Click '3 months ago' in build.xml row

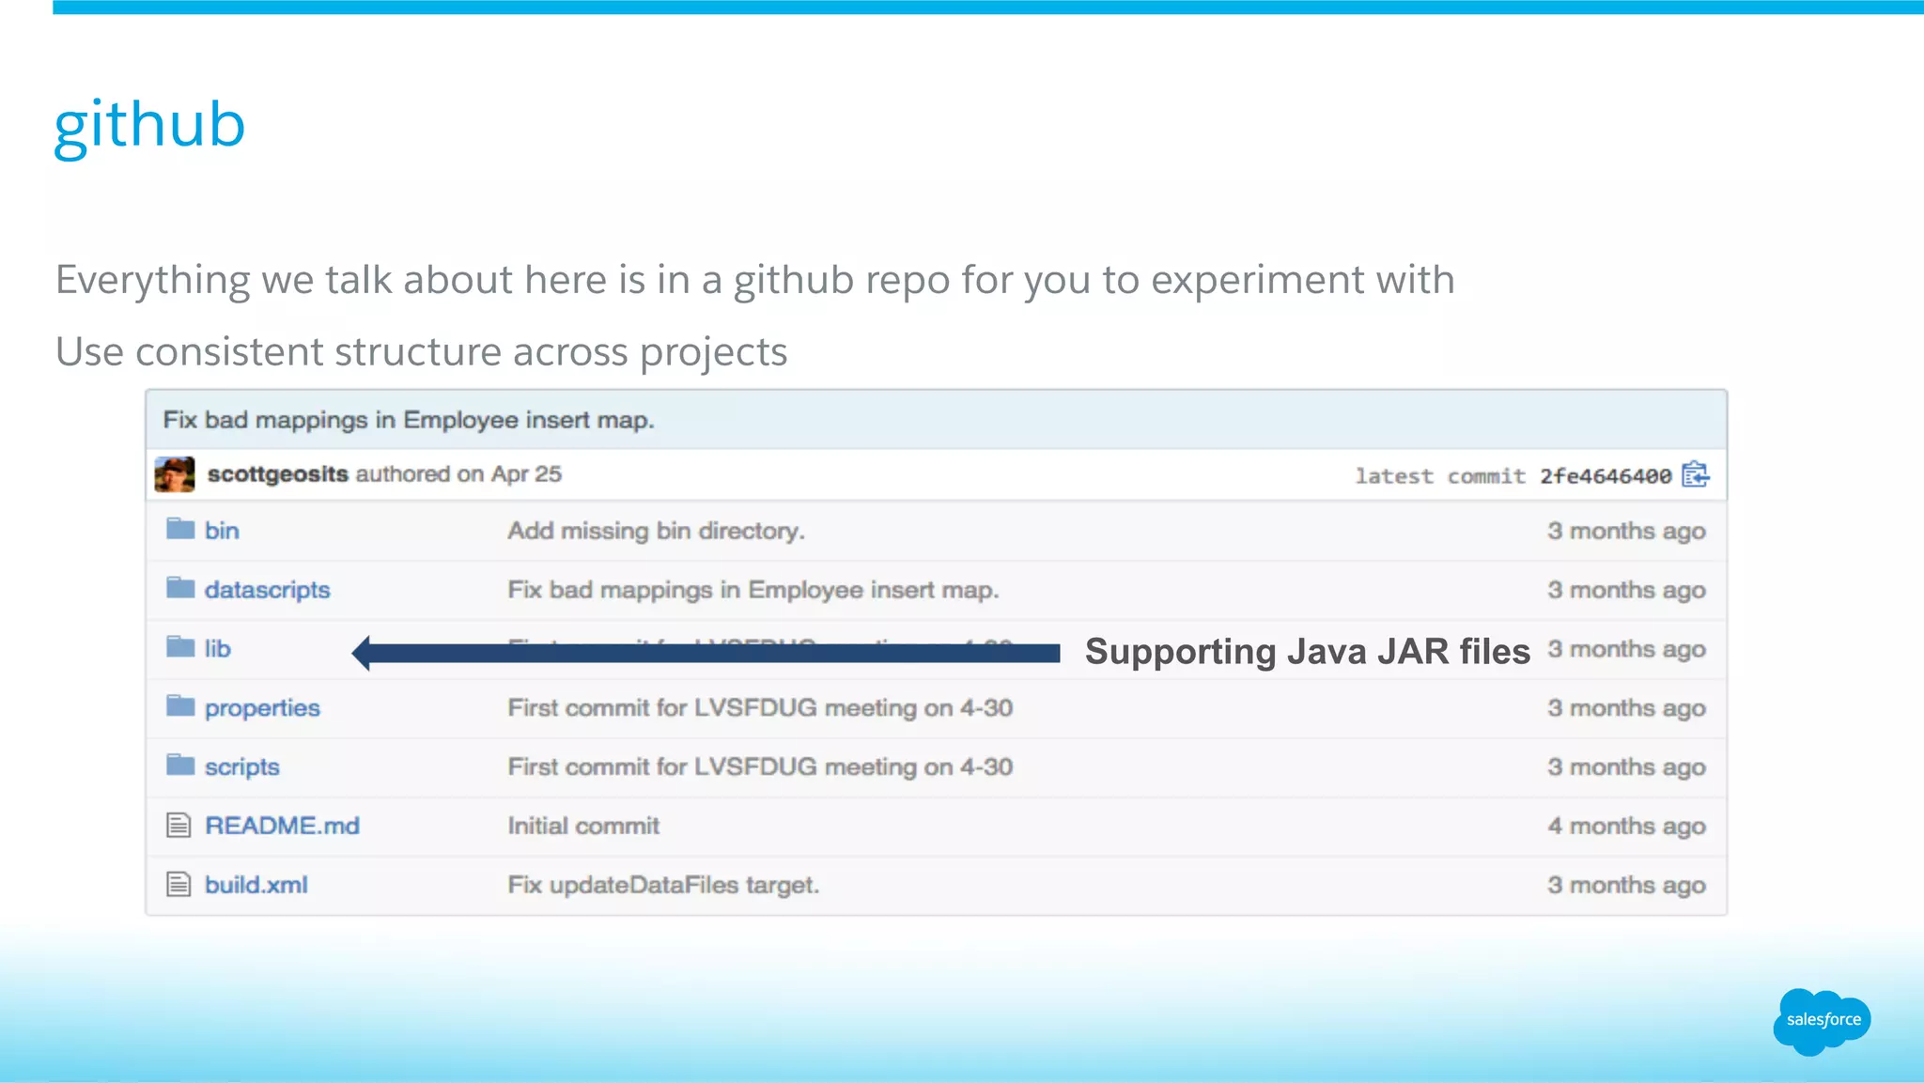1626,886
